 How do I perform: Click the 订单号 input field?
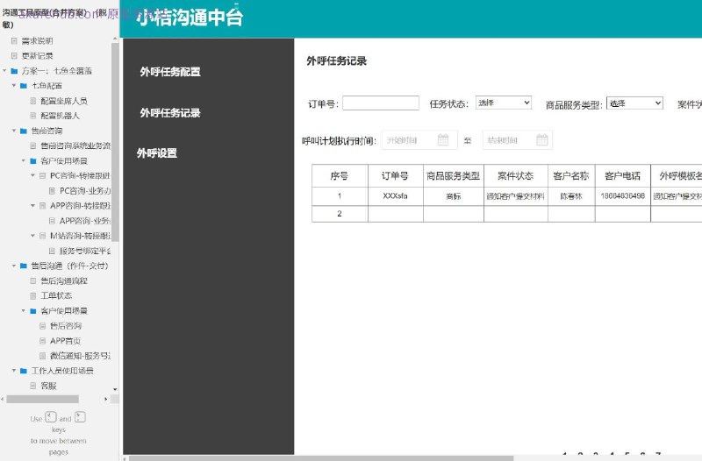[x=381, y=103]
